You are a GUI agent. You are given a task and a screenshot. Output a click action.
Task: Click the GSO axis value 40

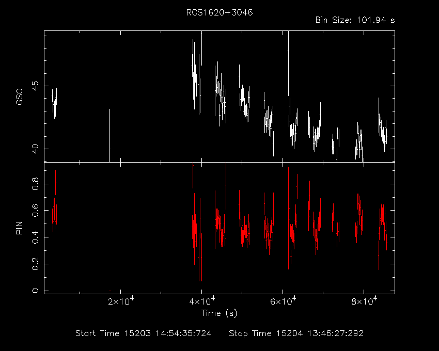tap(35, 149)
